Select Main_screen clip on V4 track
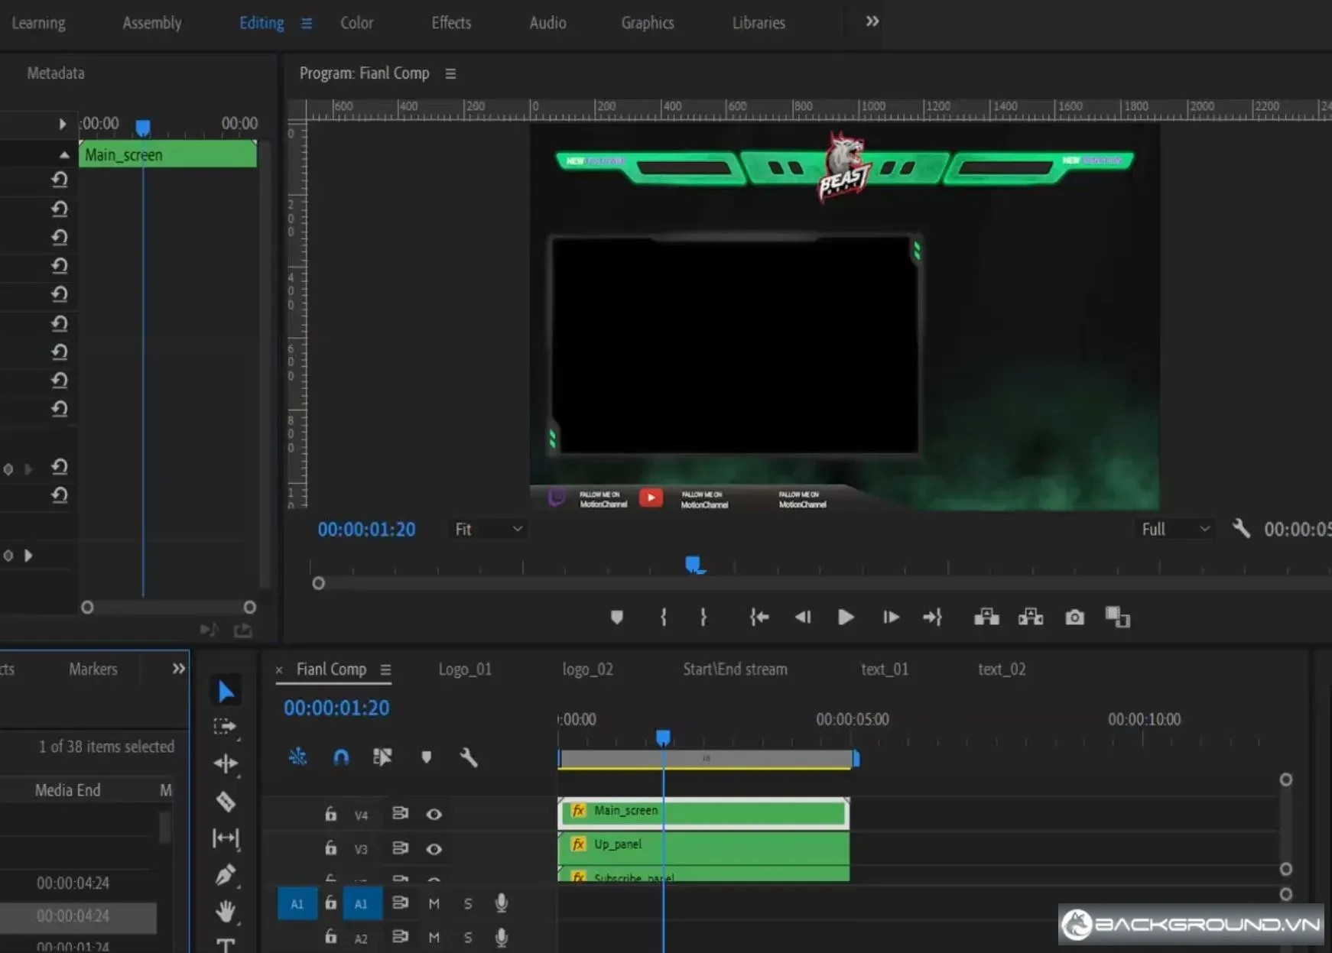Screen dimensions: 1332x953 pos(703,812)
